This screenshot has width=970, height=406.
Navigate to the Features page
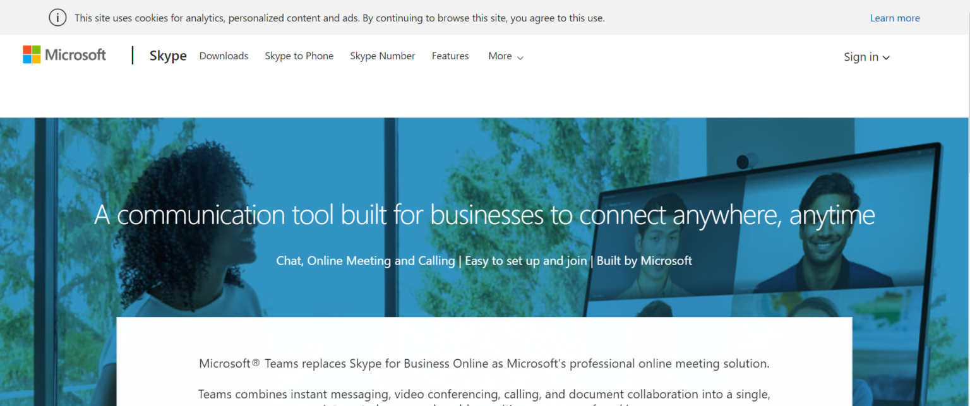click(x=450, y=56)
